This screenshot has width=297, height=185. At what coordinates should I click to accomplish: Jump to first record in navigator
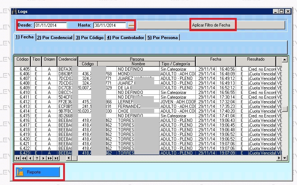18,158
